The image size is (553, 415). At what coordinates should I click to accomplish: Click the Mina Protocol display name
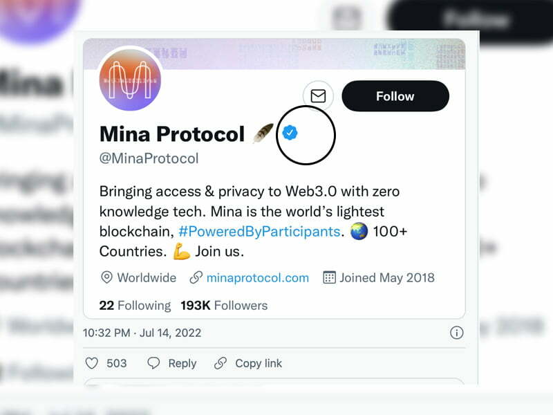172,133
